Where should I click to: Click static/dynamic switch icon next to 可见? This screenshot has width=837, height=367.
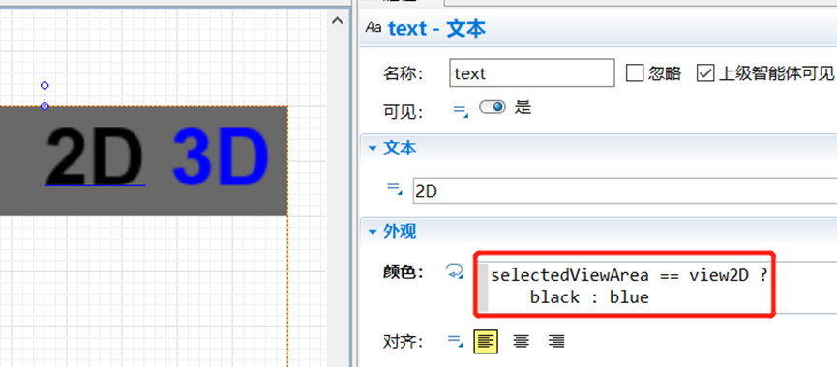coord(461,110)
